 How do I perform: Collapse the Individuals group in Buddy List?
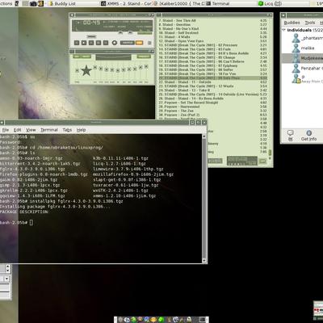pyautogui.click(x=283, y=30)
